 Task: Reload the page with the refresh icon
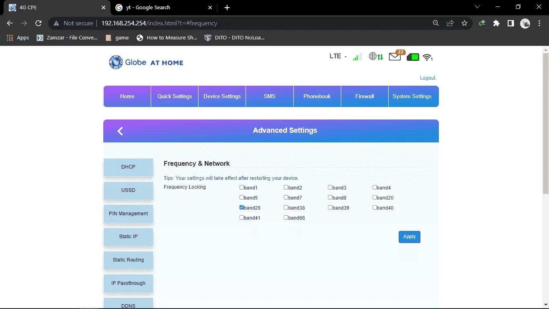click(39, 23)
